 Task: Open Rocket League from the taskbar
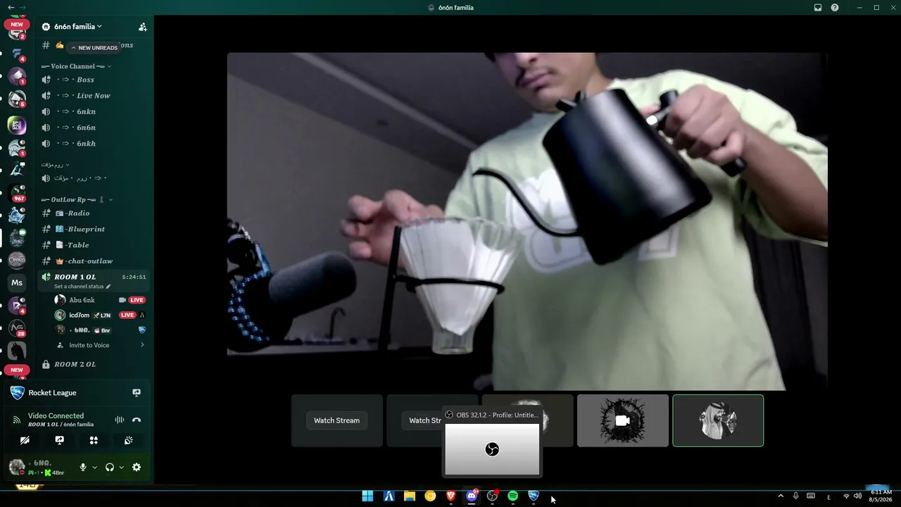tap(534, 496)
